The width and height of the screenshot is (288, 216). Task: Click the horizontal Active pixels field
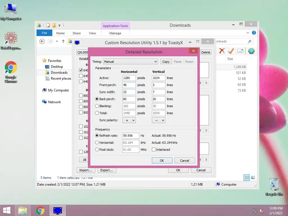pyautogui.click(x=129, y=78)
